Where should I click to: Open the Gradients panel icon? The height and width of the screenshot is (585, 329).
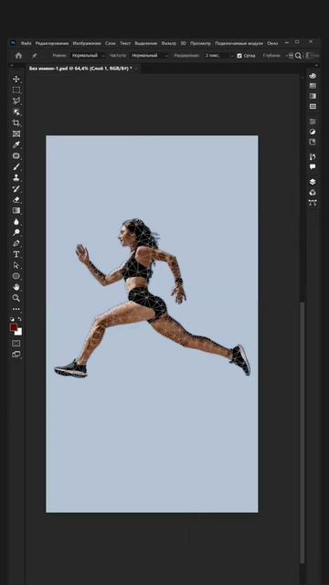point(313,96)
